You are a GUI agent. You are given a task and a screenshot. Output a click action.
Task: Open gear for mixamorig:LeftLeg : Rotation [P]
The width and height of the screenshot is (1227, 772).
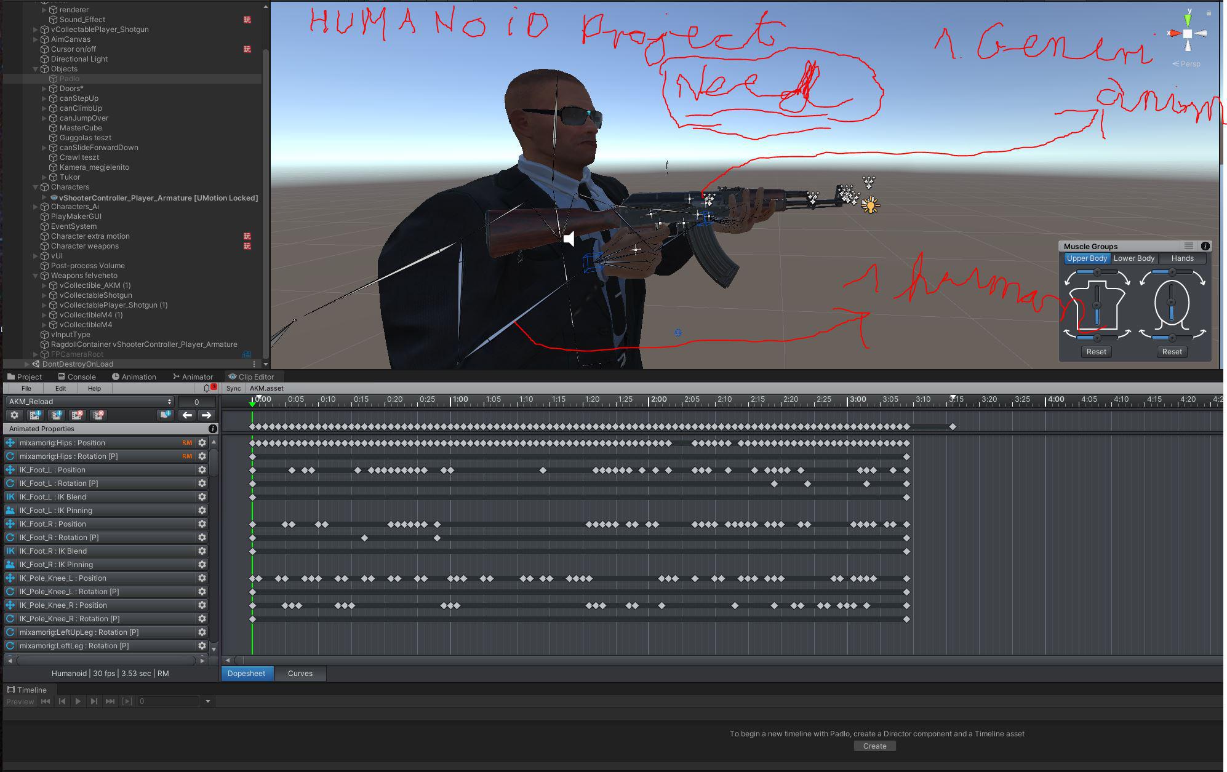coord(202,646)
